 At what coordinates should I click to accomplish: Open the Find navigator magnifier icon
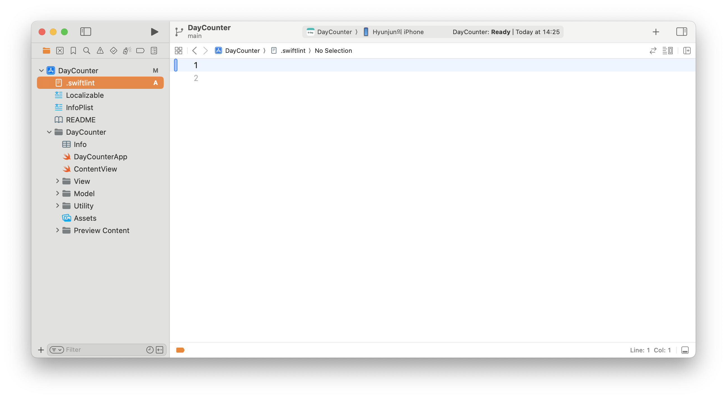tap(87, 51)
